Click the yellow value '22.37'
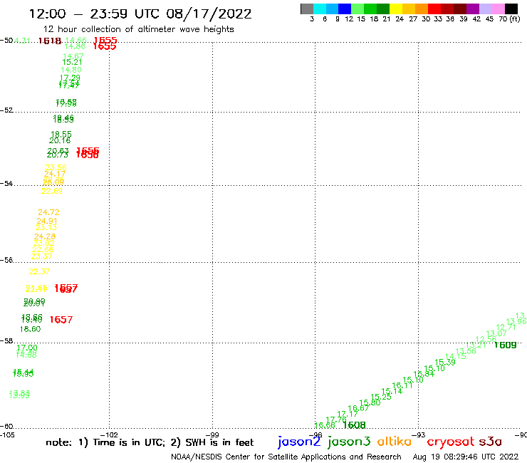The image size is (527, 463). pos(39,271)
